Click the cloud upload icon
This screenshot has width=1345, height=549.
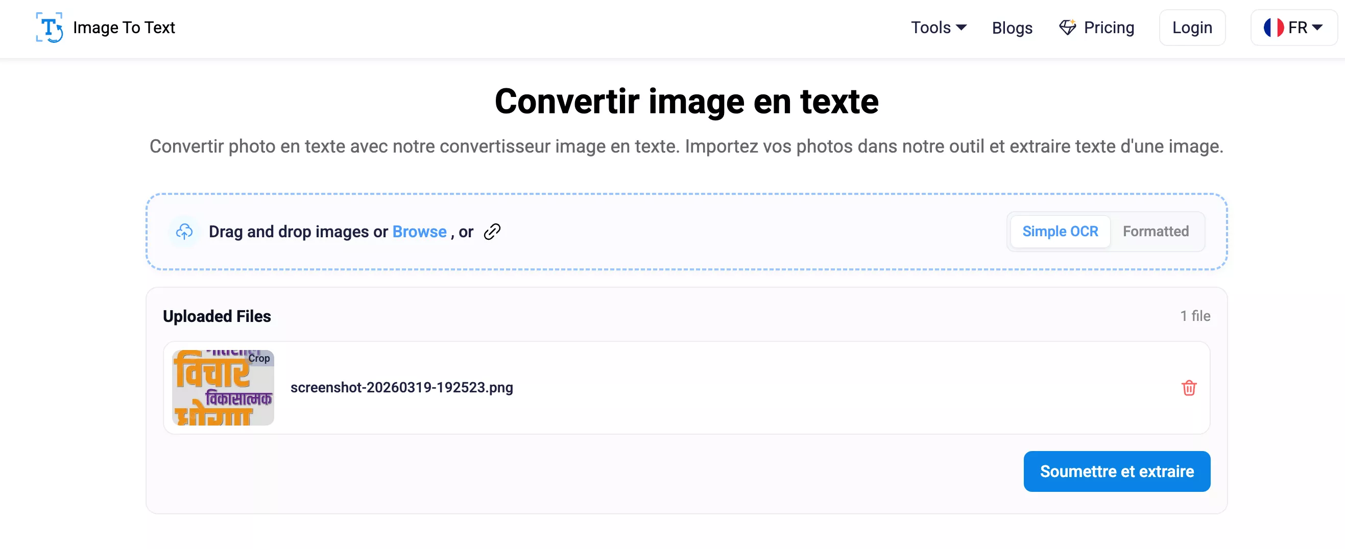tap(184, 231)
